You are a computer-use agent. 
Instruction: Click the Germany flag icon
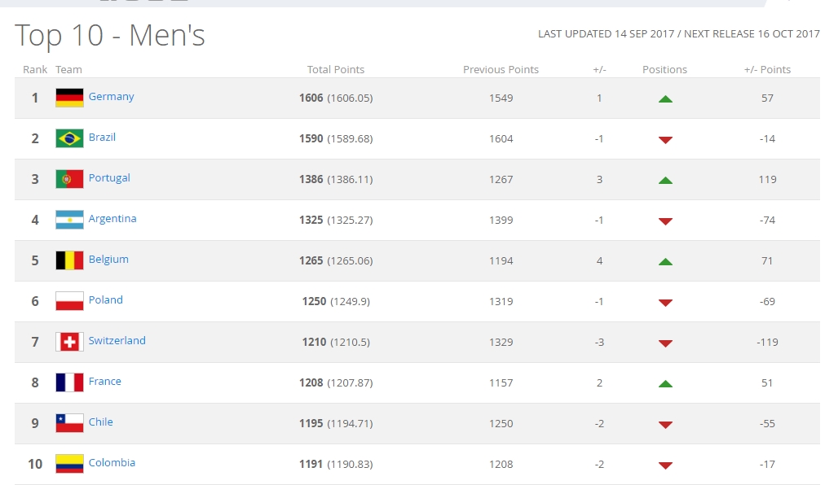(x=69, y=98)
